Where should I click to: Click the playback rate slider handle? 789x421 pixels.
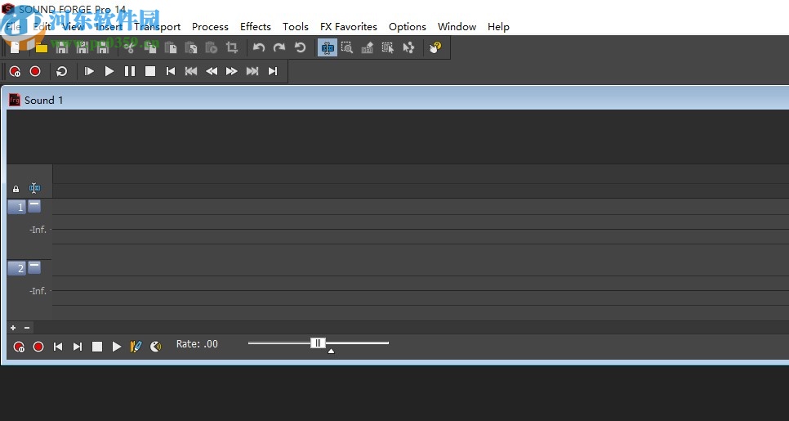click(319, 343)
